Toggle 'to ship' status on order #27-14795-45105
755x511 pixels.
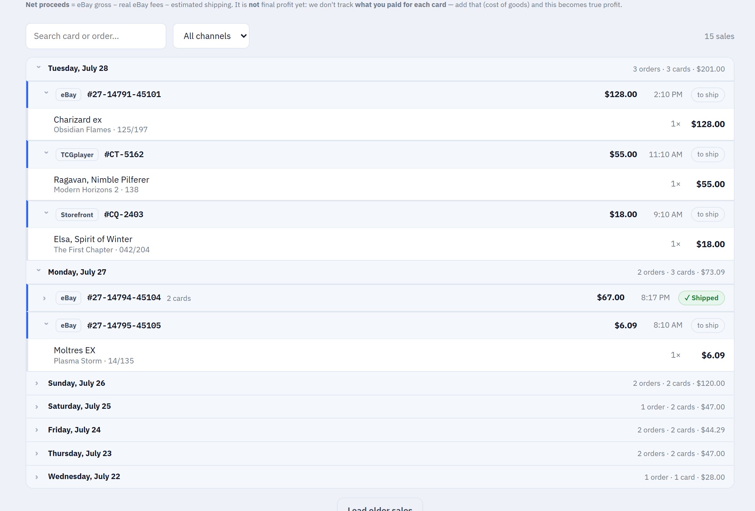(708, 325)
